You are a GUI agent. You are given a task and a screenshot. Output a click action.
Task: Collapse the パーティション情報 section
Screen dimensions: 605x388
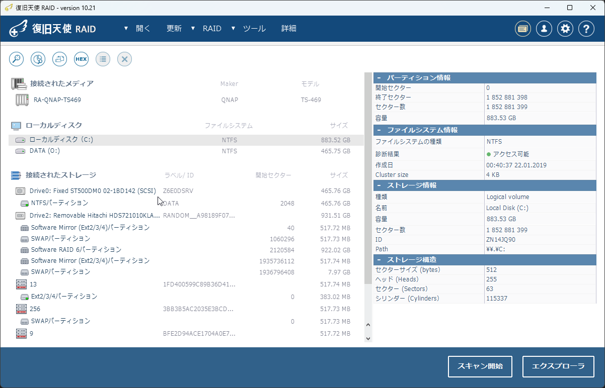coord(379,78)
